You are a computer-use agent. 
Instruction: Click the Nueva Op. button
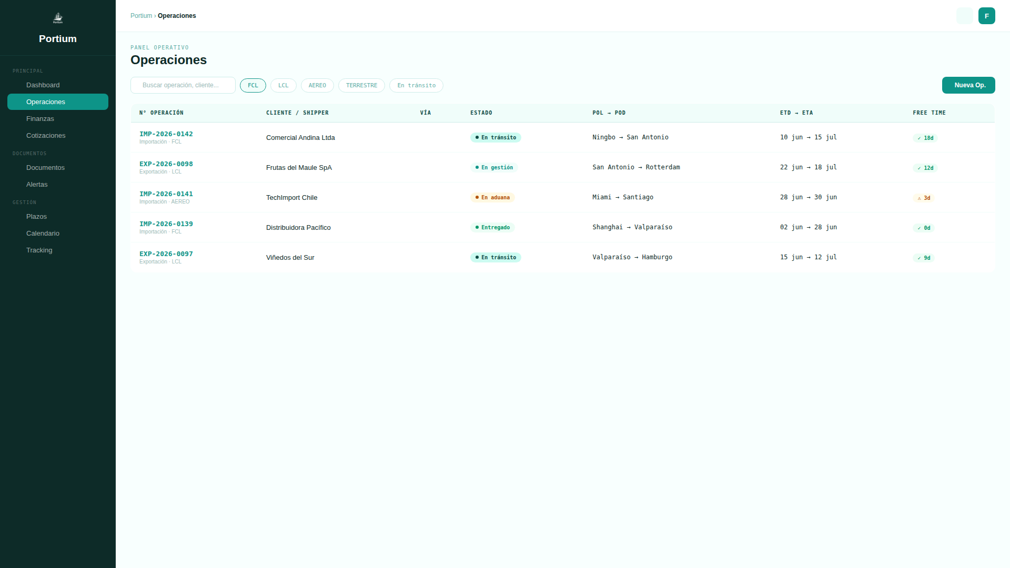click(x=968, y=85)
